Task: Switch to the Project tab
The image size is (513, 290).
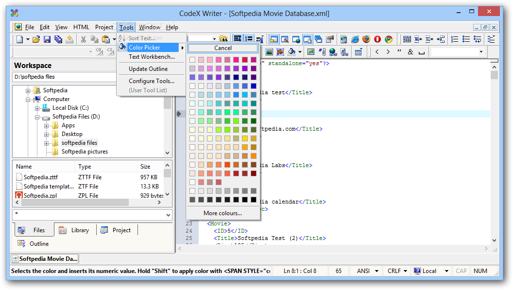Action: 117,230
